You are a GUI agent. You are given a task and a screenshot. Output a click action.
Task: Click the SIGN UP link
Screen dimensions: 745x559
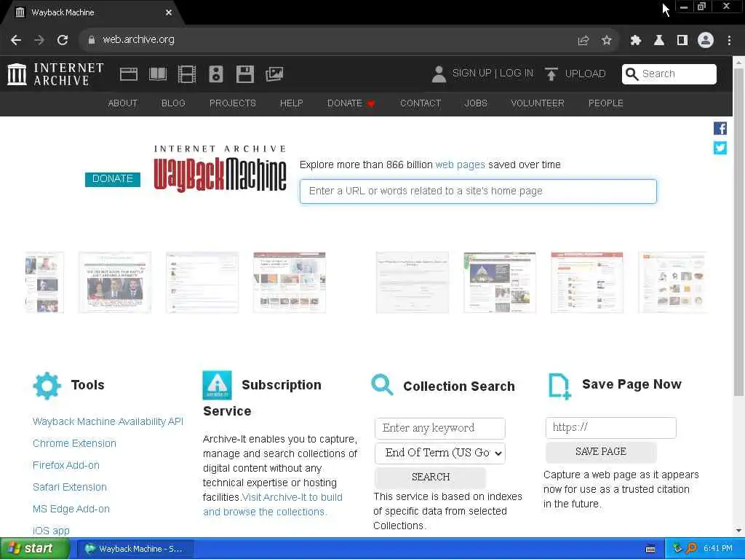point(471,74)
